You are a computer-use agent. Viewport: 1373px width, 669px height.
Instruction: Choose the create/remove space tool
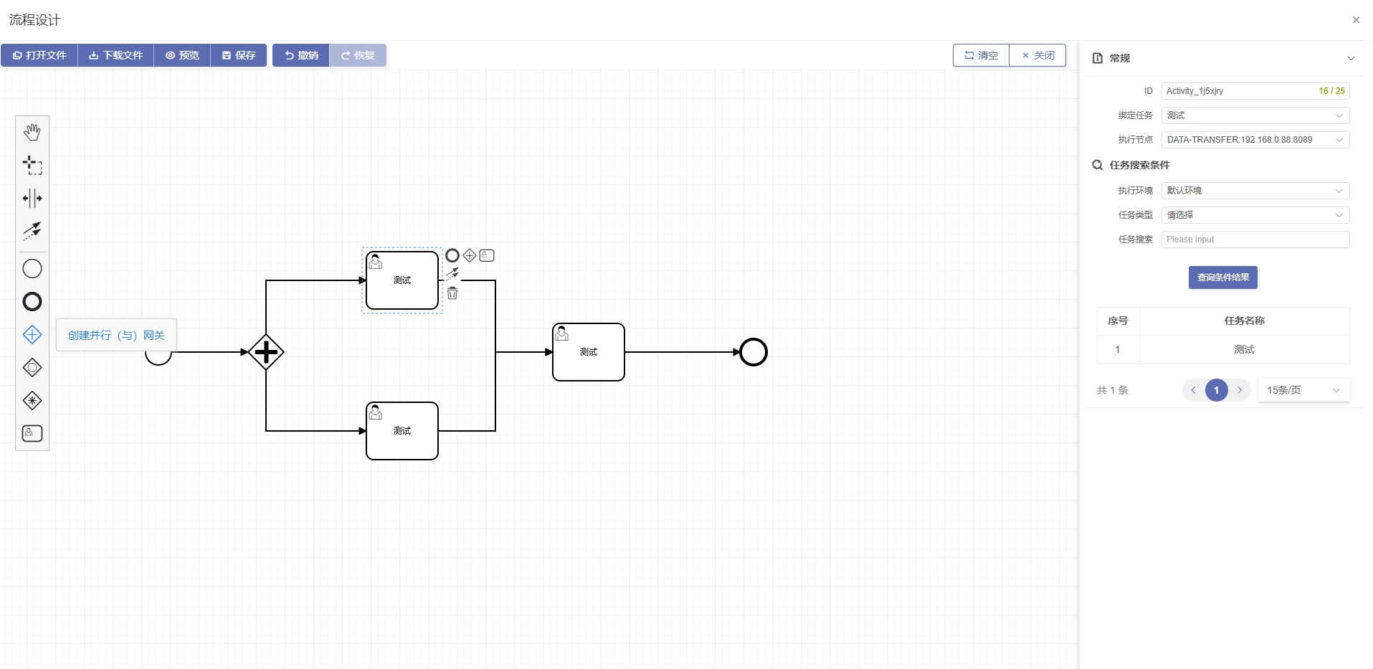click(32, 198)
